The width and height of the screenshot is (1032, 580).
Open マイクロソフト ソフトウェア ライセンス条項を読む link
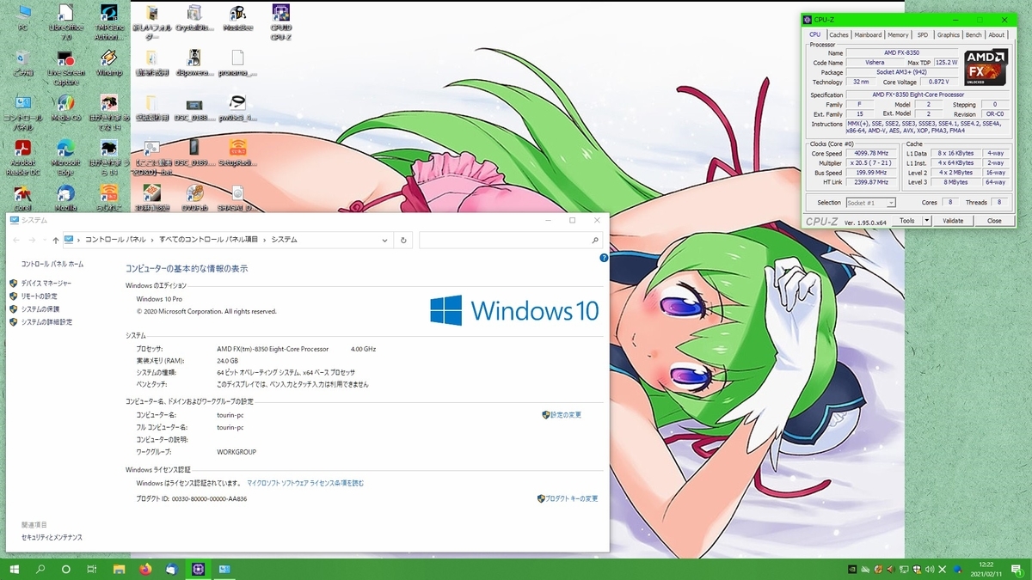(305, 483)
